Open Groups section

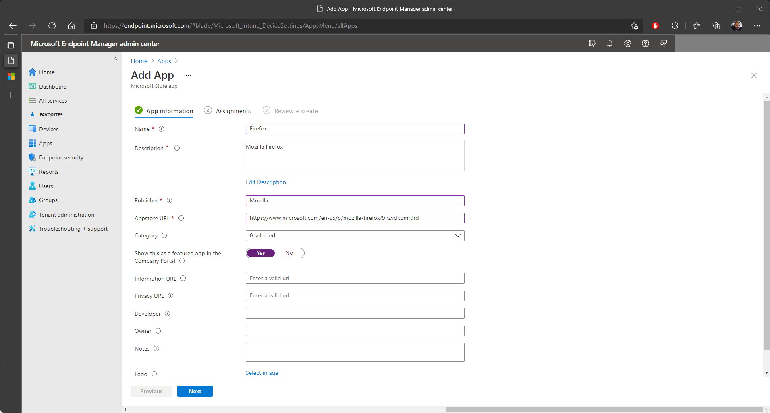pos(48,200)
